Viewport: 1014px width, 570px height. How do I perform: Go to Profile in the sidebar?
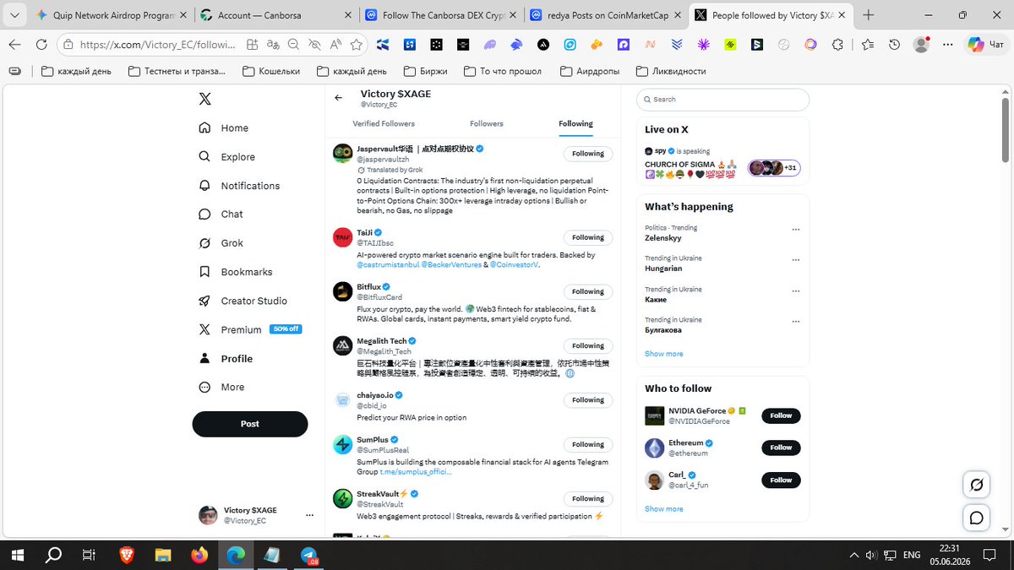pyautogui.click(x=226, y=358)
